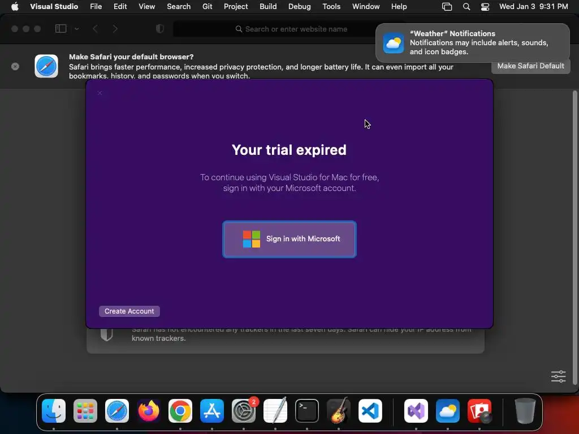Open the Visual Studio app menu
The height and width of the screenshot is (434, 579).
click(54, 6)
